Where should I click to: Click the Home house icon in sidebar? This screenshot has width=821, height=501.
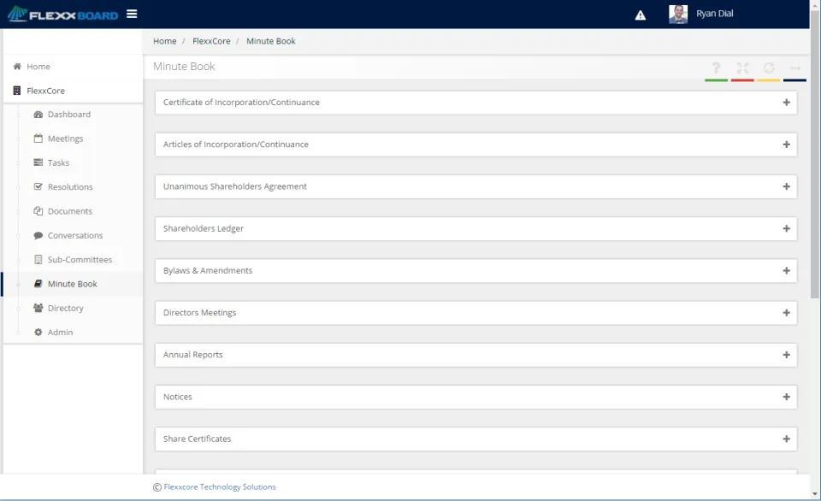tap(17, 67)
